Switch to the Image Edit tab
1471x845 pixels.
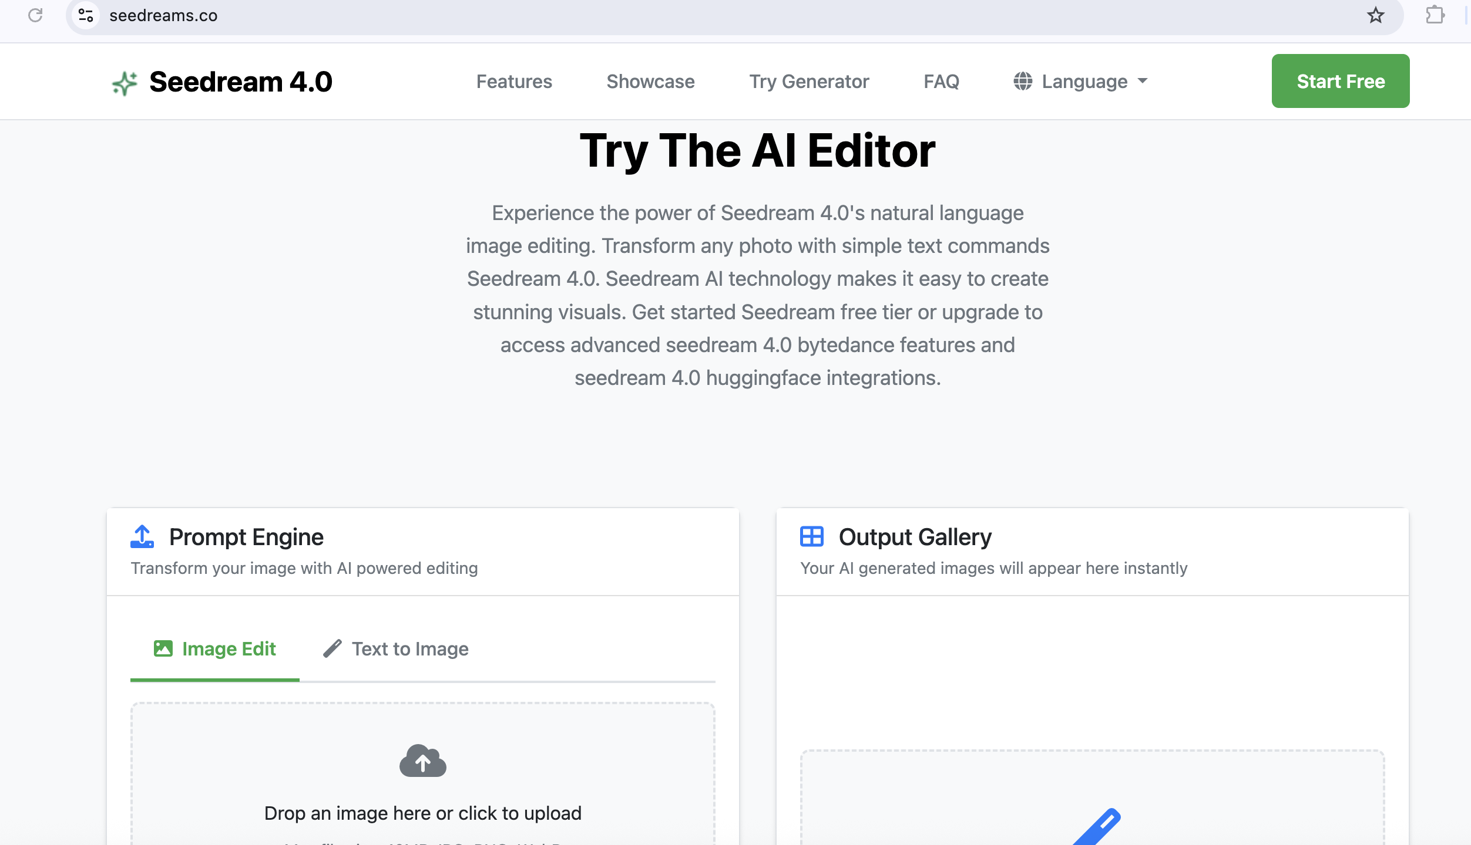click(x=215, y=649)
